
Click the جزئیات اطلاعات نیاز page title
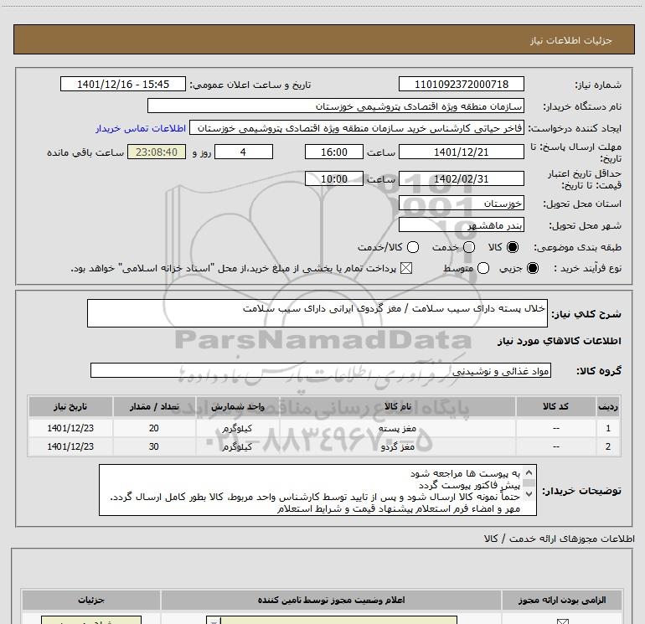click(570, 40)
